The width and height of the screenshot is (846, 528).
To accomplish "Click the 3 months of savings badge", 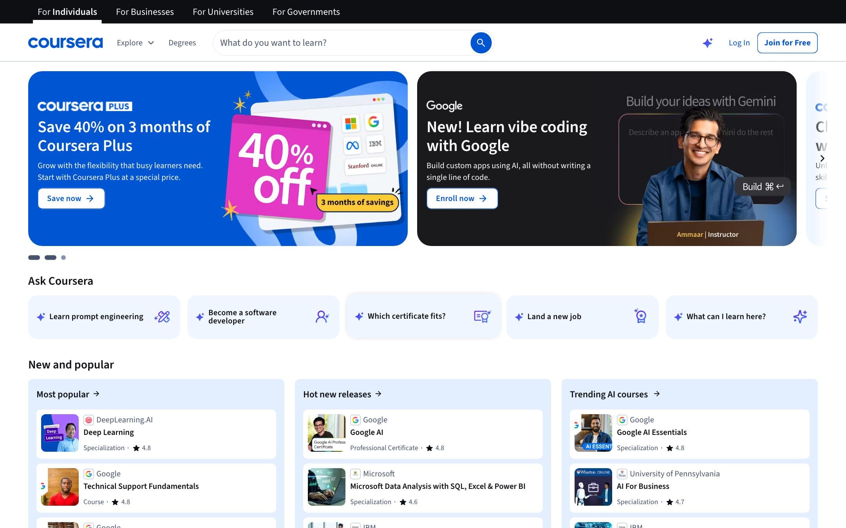I will [357, 202].
